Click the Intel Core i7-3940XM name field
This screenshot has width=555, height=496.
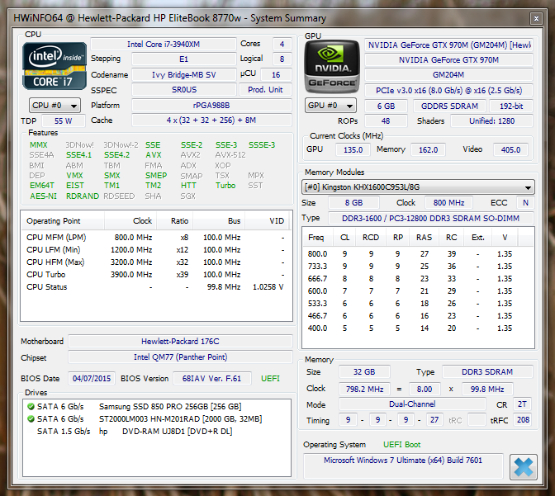164,45
